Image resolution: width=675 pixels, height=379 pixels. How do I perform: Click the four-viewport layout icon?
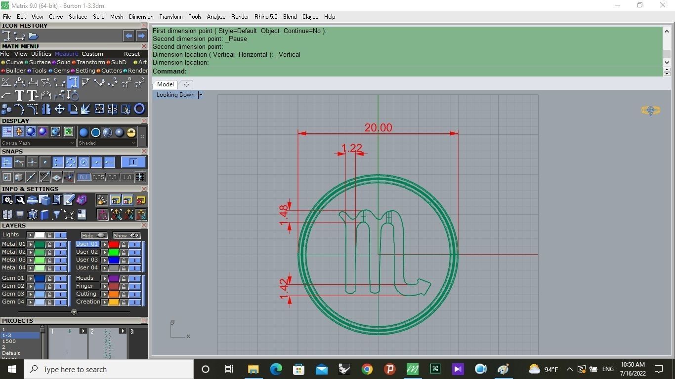(x=7, y=215)
